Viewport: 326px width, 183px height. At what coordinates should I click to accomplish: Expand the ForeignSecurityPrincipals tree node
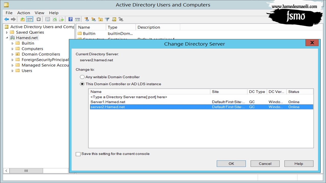point(12,60)
